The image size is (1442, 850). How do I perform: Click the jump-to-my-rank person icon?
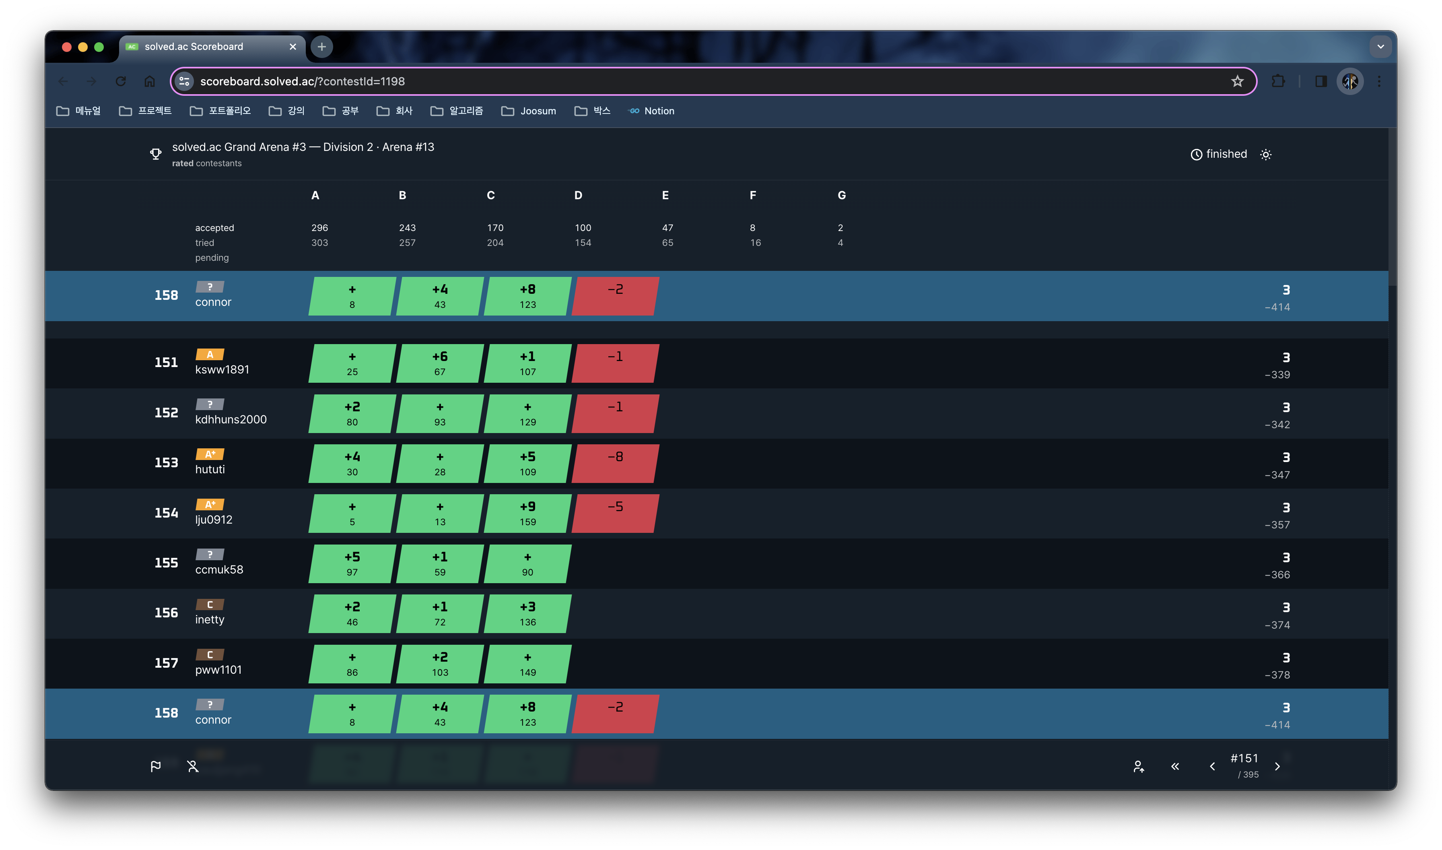[1139, 766]
